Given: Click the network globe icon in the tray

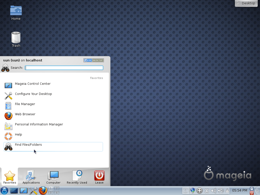Looking at the screenshot, I should pyautogui.click(x=192, y=190).
